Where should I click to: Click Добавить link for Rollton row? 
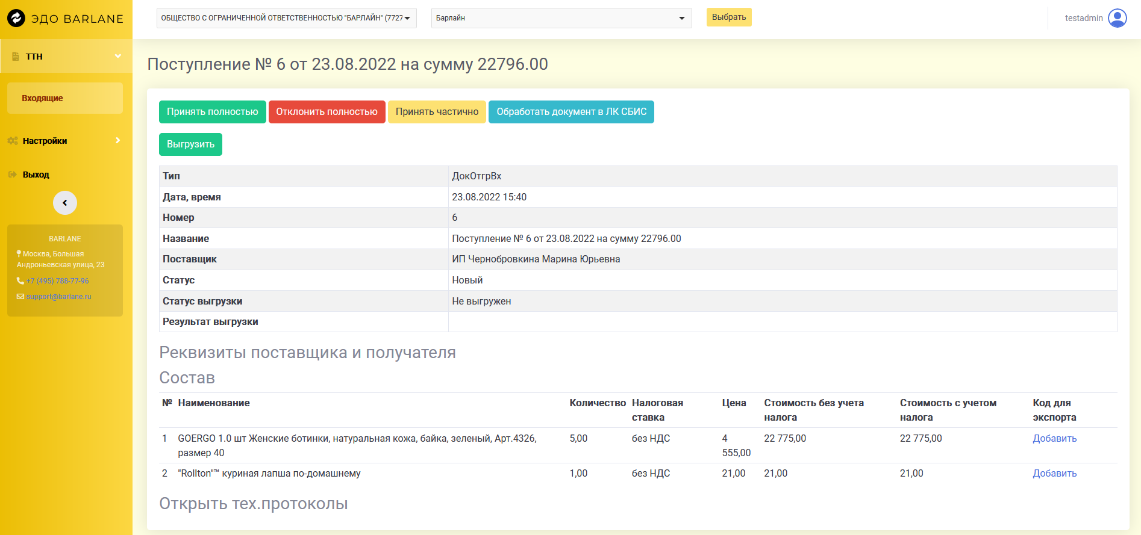1054,474
